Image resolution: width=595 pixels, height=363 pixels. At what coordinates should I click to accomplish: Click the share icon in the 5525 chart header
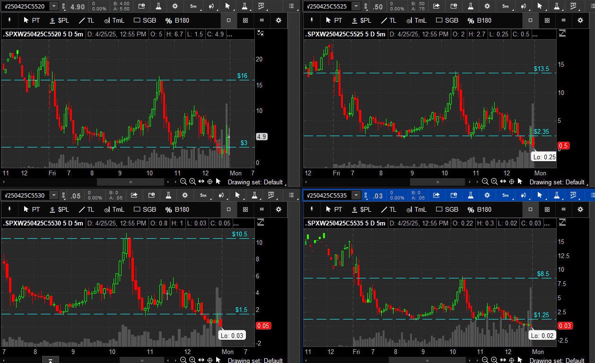point(436,6)
